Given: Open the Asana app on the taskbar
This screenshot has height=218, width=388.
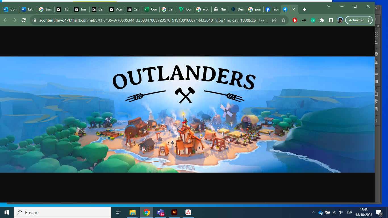Looking at the screenshot, I should click(188, 212).
